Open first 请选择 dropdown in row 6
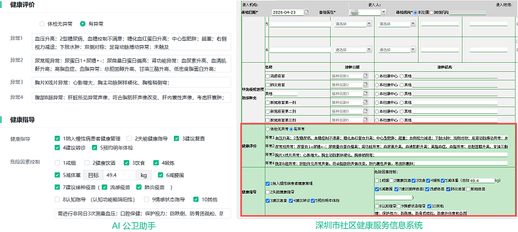Viewport: 518px width, 232px height. 369,50
